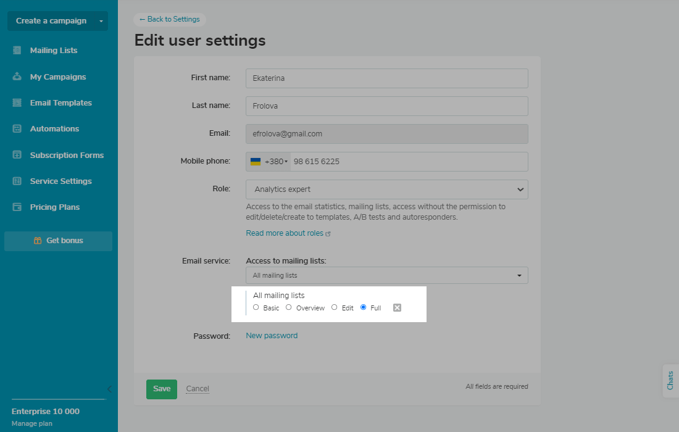
Task: Click the Last name input field
Action: (386, 106)
